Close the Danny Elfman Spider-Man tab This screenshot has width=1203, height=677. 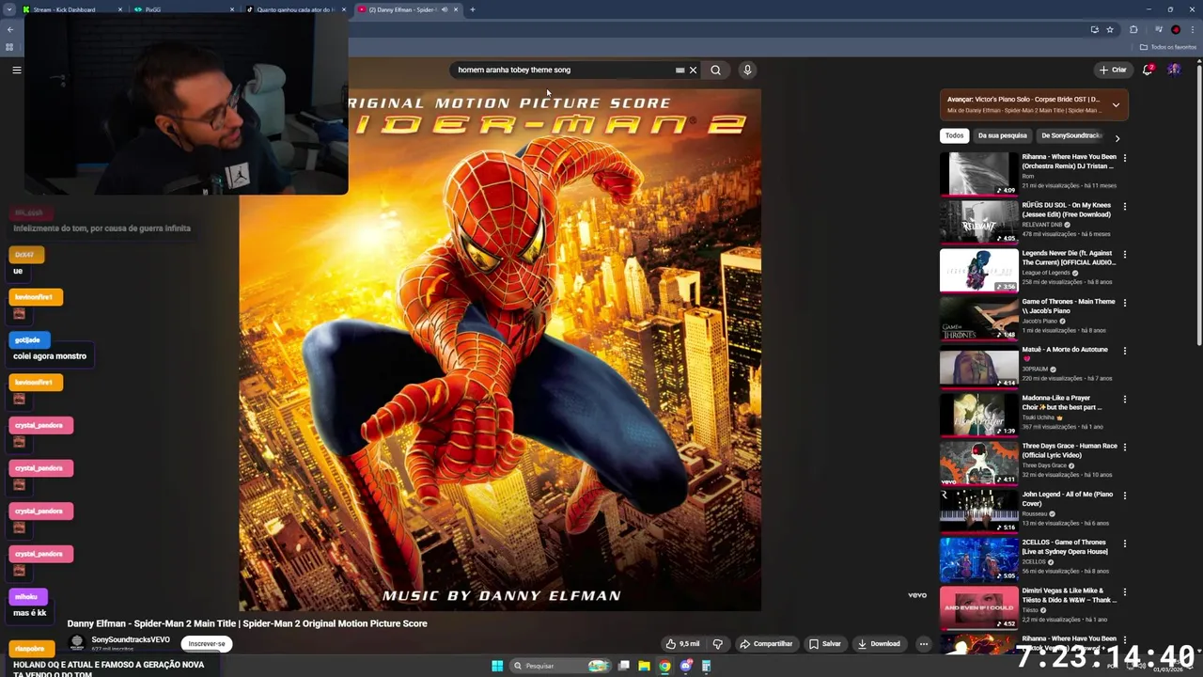click(x=456, y=9)
